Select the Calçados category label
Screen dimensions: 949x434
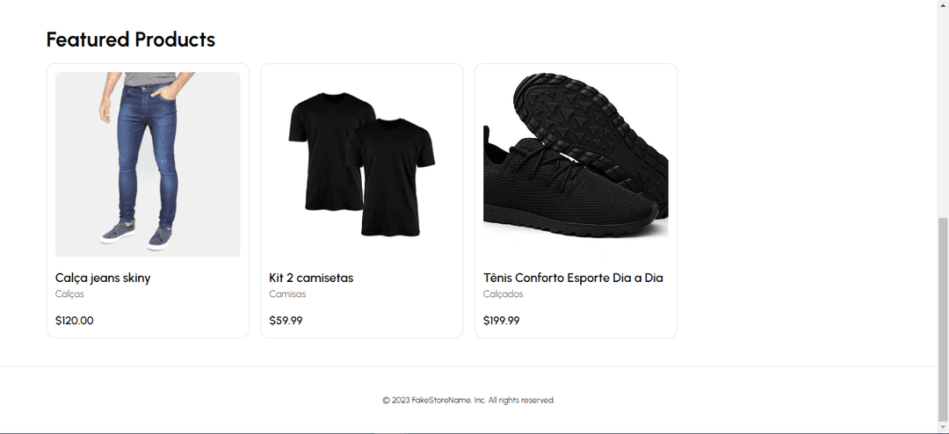coord(503,294)
